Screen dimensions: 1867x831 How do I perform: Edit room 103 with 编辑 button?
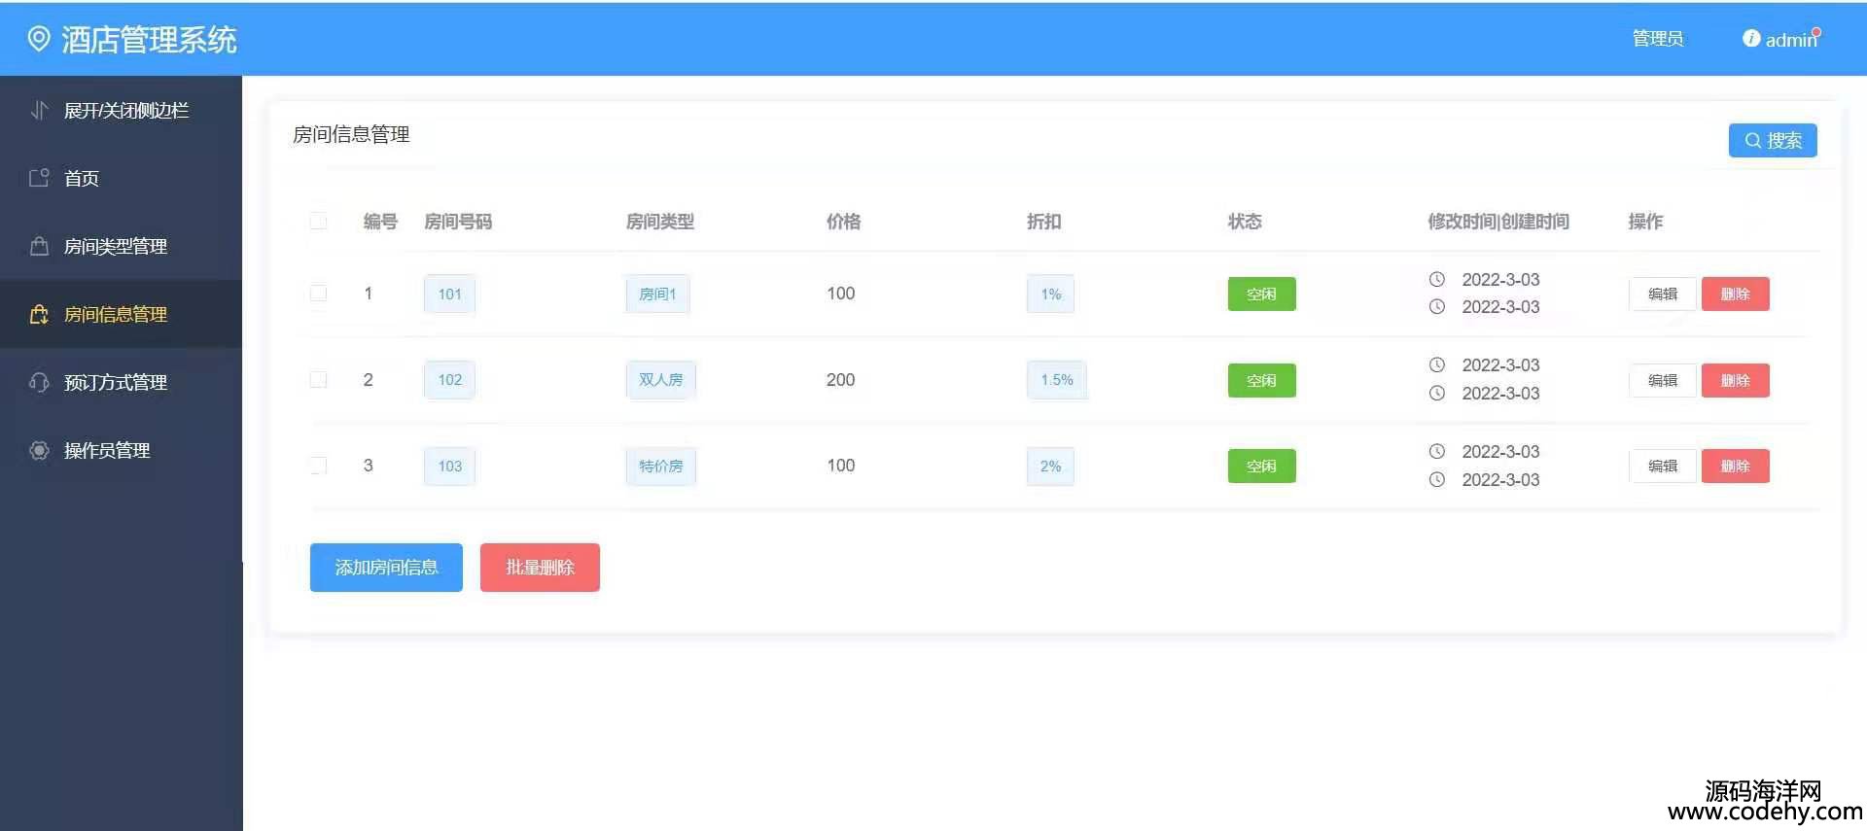tap(1663, 466)
